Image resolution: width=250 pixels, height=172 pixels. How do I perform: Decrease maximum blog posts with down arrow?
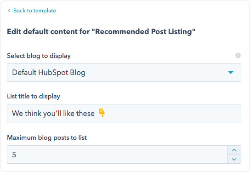[x=234, y=159]
